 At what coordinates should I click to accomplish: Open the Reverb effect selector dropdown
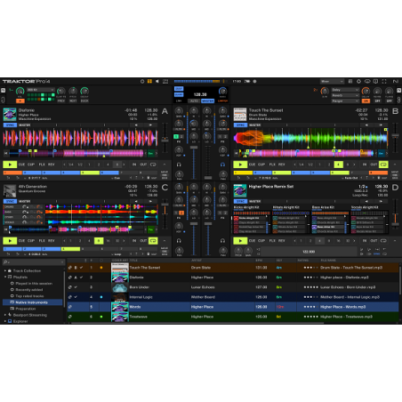click(345, 95)
